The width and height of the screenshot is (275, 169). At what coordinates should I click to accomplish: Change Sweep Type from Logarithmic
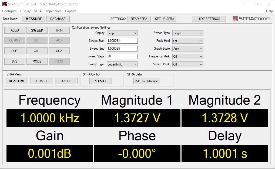pyautogui.click(x=122, y=64)
